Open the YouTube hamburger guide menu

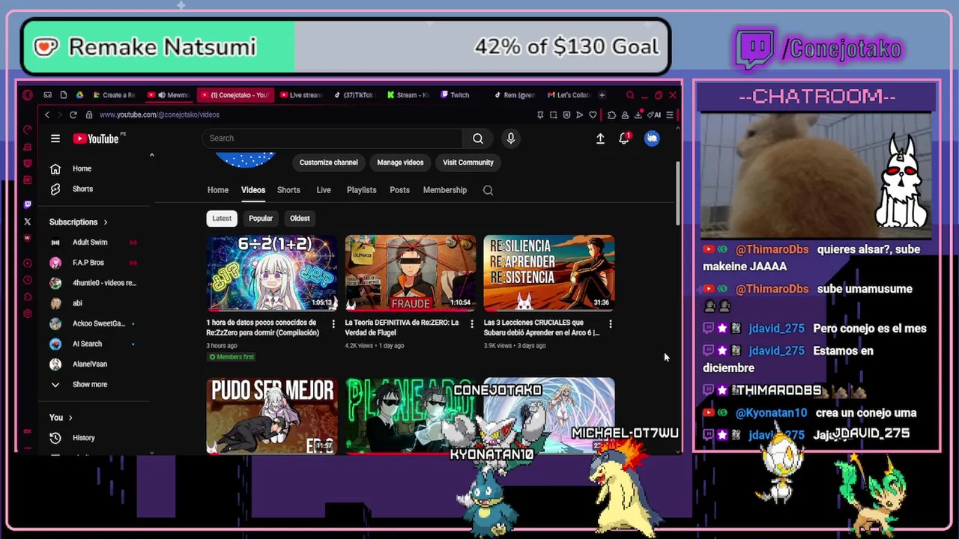55,138
